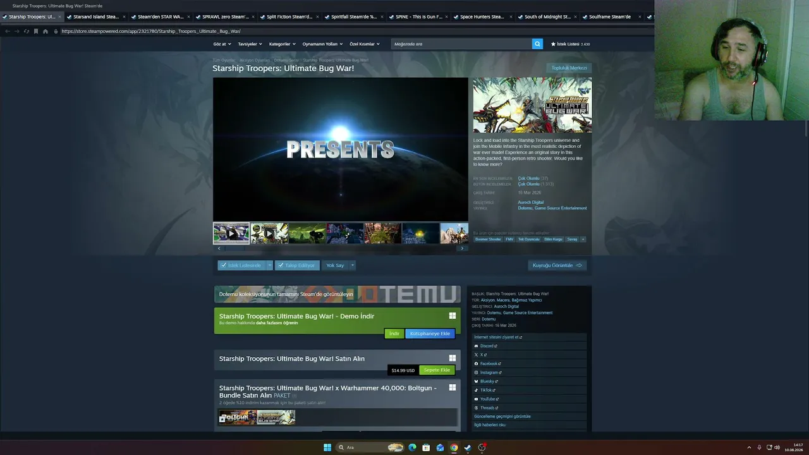Expand the Özel Kısımlar menu
Viewport: 809px width, 455px height.
tap(365, 44)
